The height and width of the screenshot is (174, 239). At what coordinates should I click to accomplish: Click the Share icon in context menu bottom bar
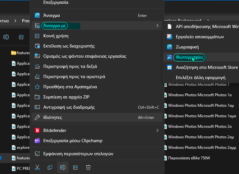(x=76, y=167)
